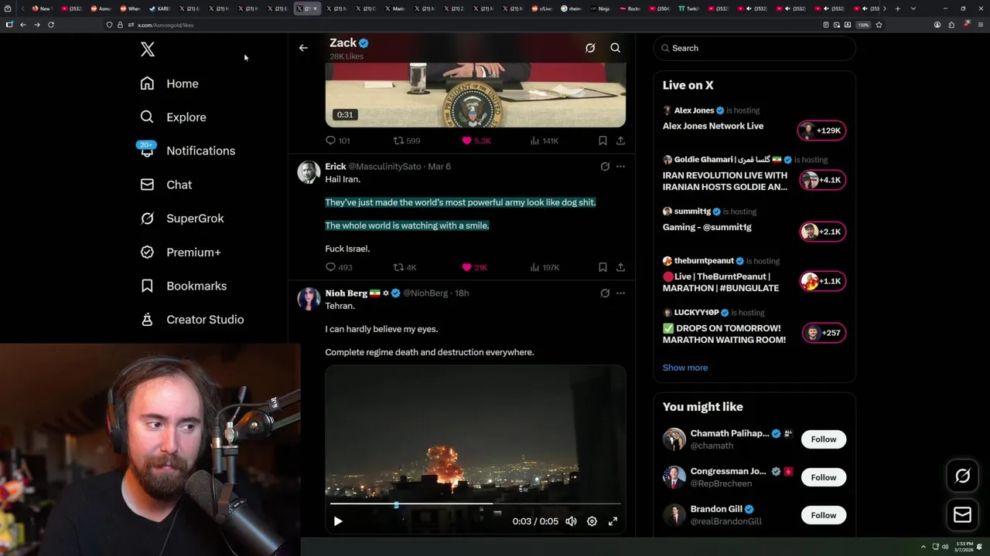Unlike the post with 5.3K likes

click(x=476, y=141)
